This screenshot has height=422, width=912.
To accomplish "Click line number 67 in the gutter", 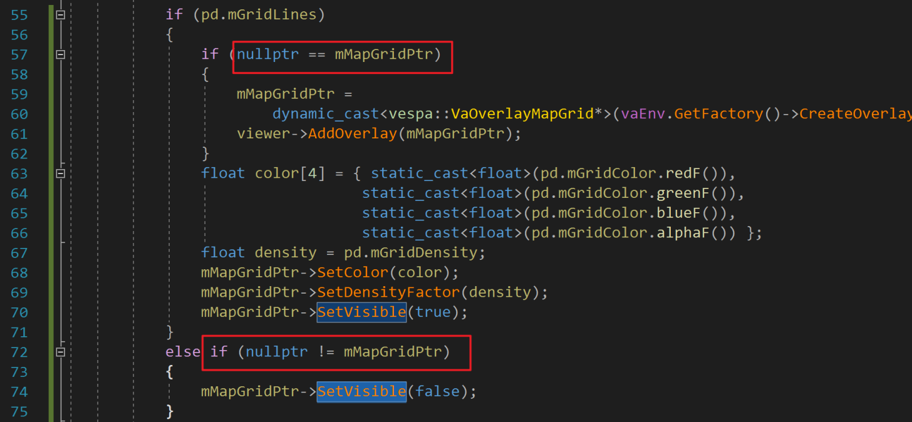I will click(19, 253).
